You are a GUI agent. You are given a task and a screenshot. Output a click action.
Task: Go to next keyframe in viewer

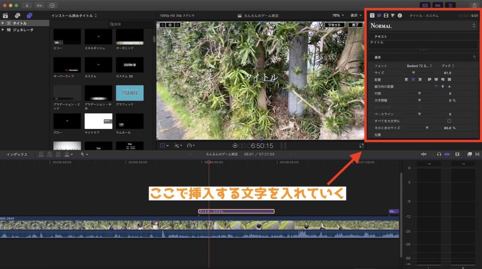pos(177,25)
